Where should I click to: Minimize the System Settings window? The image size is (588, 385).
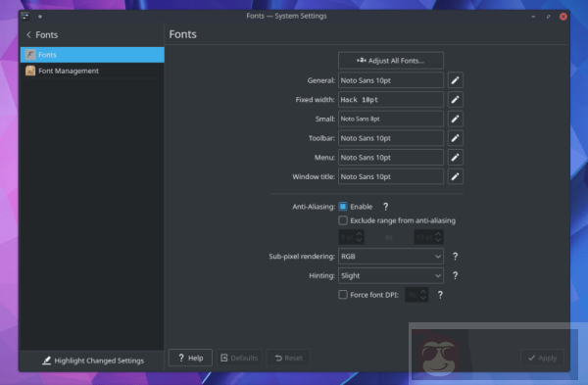coord(533,17)
